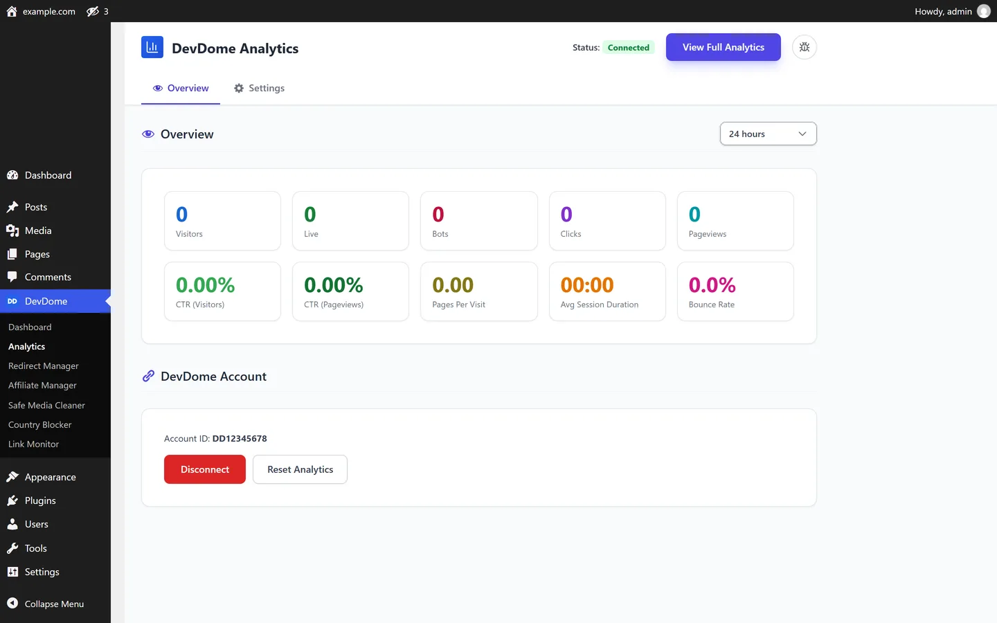Click the Connected status badge
The height and width of the screenshot is (623, 997).
(x=629, y=47)
